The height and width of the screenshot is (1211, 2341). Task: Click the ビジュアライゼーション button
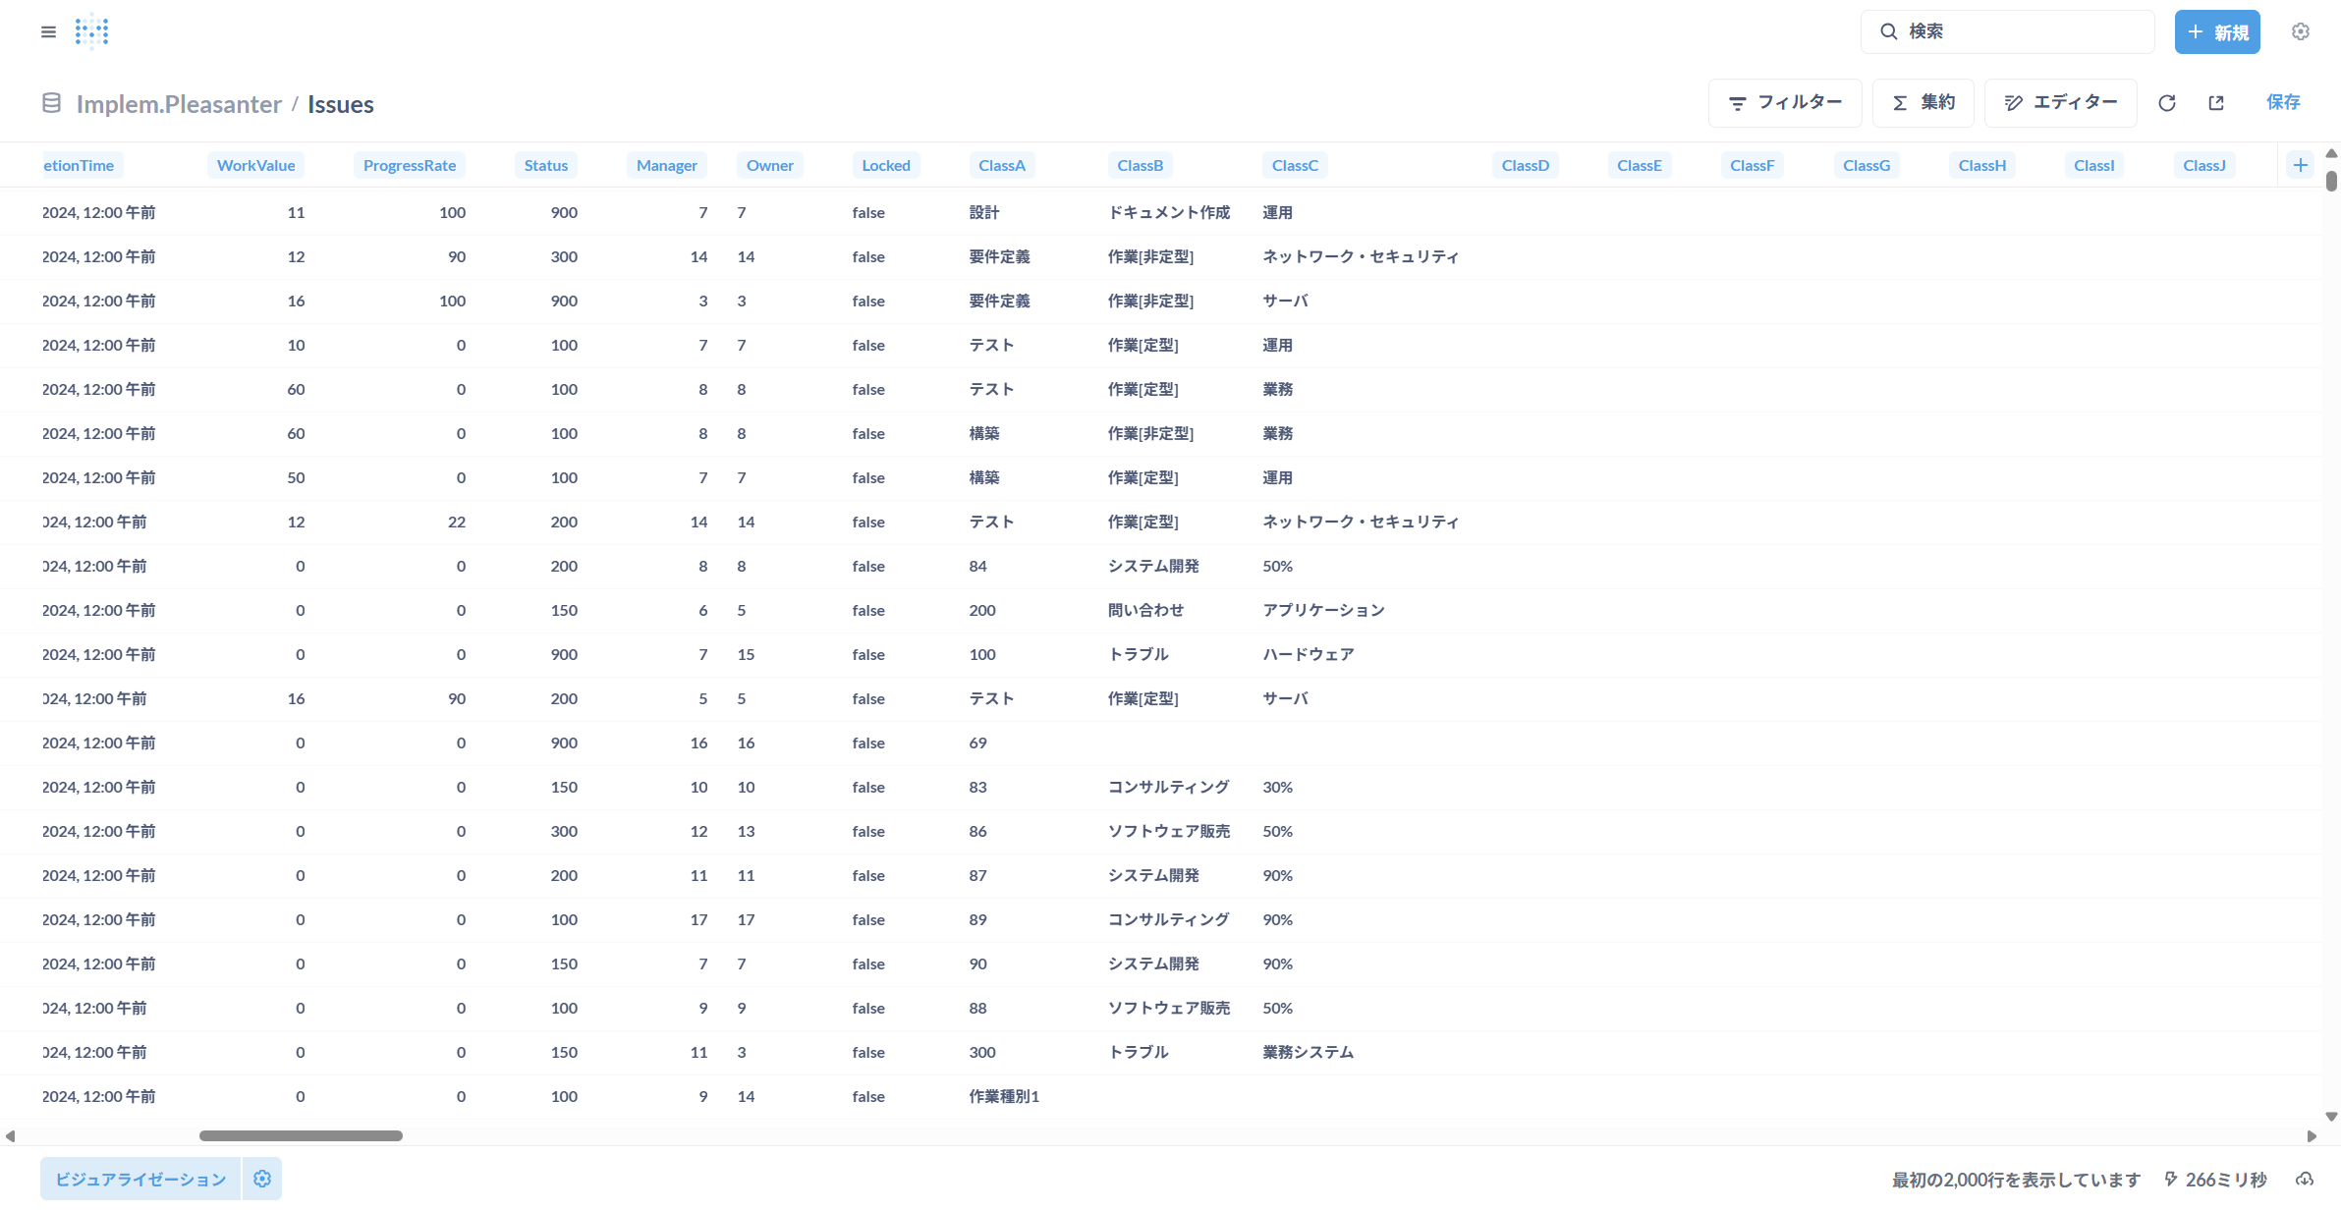(140, 1179)
